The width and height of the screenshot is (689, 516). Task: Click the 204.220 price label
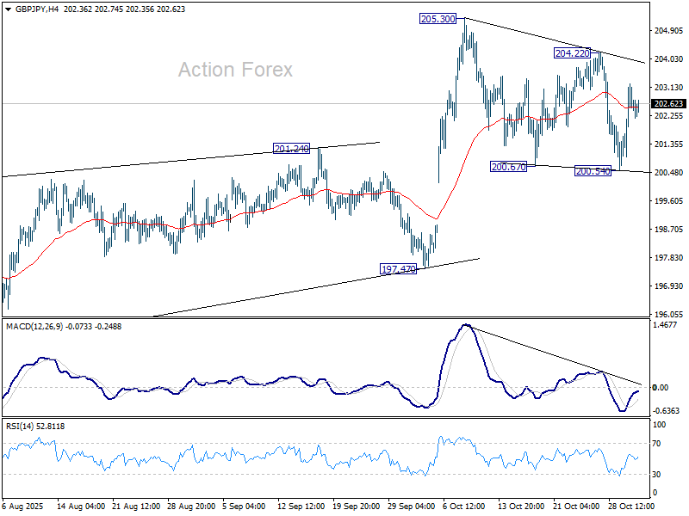[572, 53]
